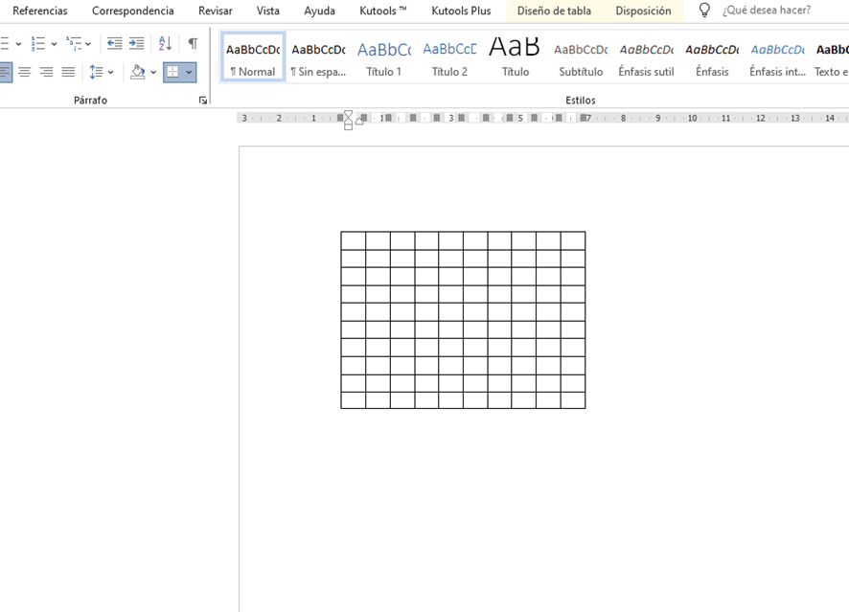Click the A-Z sort icon
This screenshot has height=612, width=849.
coord(165,44)
